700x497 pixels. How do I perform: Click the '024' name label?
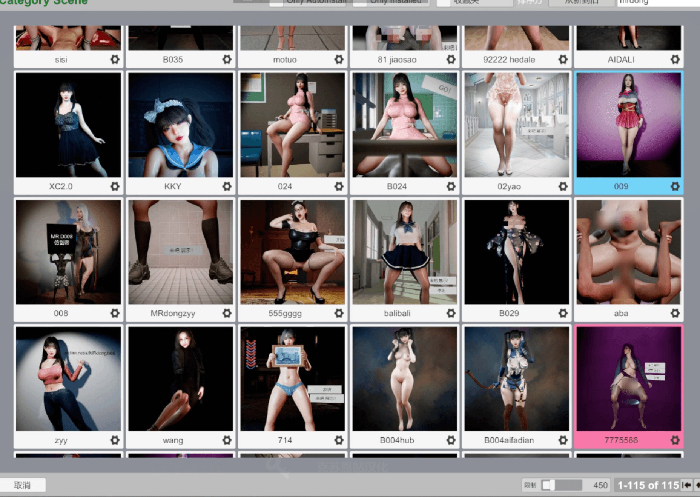pos(285,186)
